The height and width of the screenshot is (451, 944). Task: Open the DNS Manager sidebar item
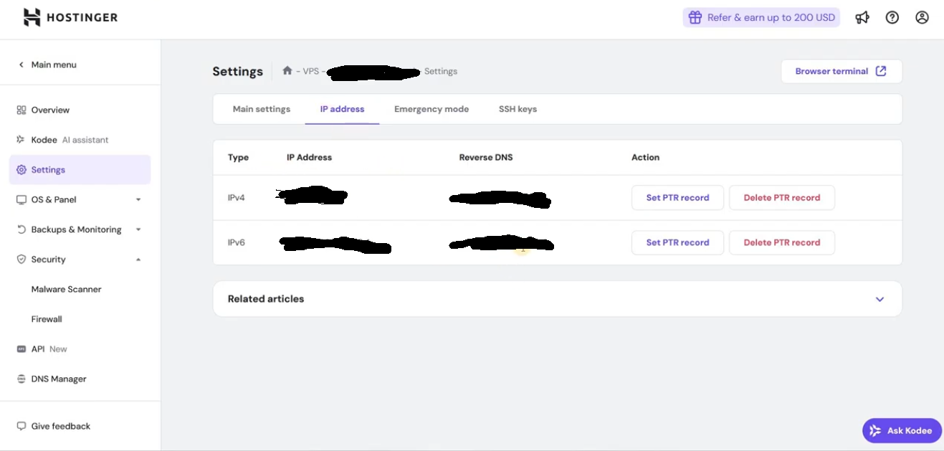[x=59, y=379]
